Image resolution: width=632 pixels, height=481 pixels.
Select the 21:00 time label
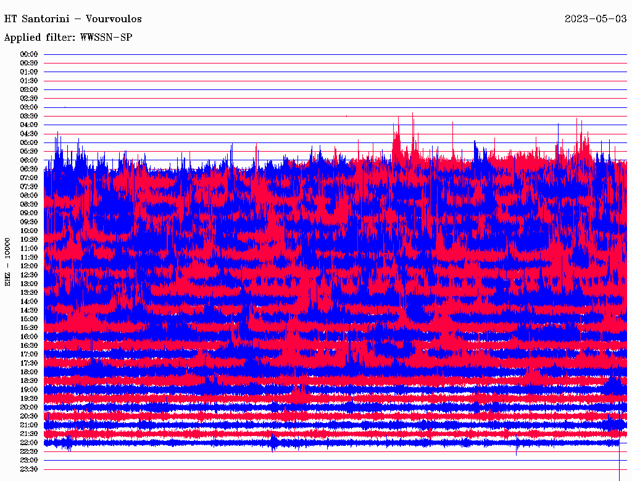pos(29,425)
